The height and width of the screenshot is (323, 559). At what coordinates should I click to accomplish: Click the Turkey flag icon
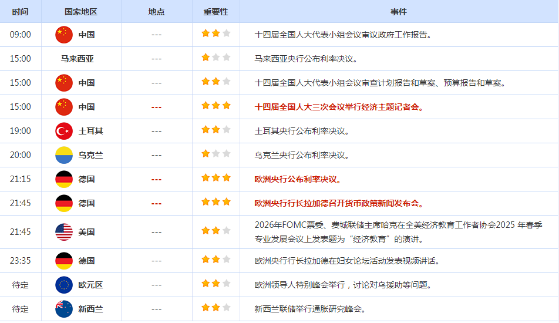coord(63,131)
